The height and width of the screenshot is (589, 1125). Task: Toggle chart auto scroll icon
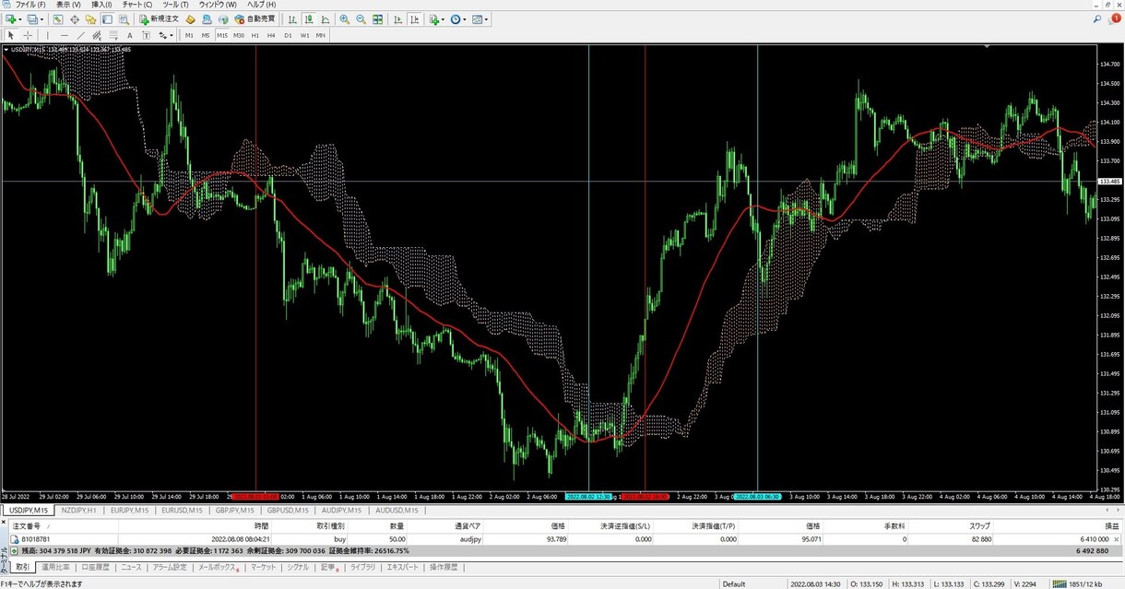click(397, 18)
